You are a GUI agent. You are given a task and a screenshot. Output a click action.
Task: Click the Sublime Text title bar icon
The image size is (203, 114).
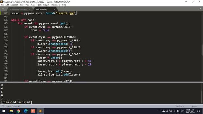tap(2, 2)
